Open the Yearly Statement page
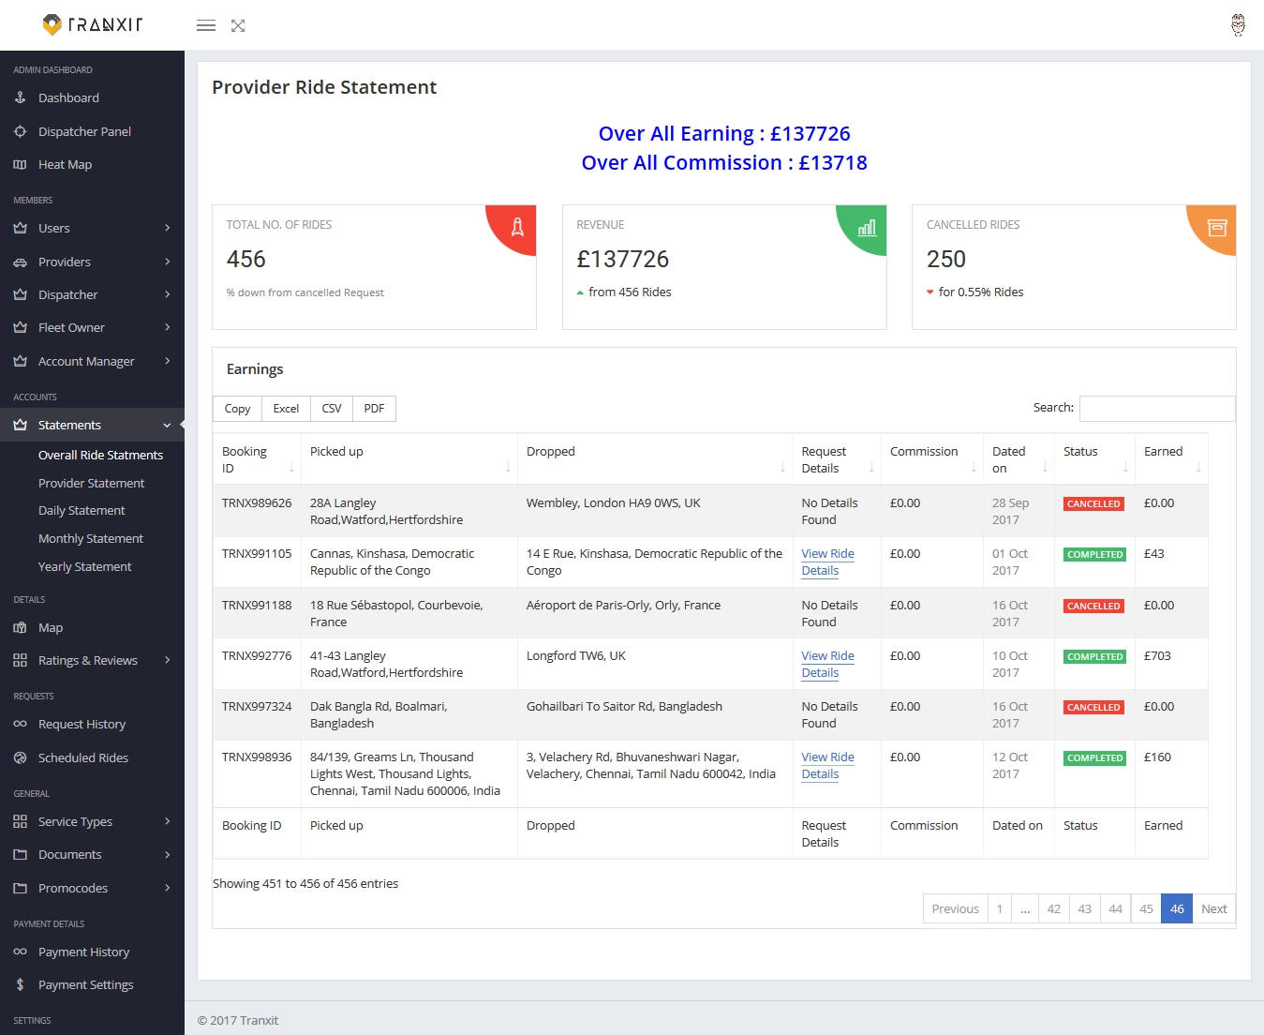Image resolution: width=1264 pixels, height=1035 pixels. [85, 566]
